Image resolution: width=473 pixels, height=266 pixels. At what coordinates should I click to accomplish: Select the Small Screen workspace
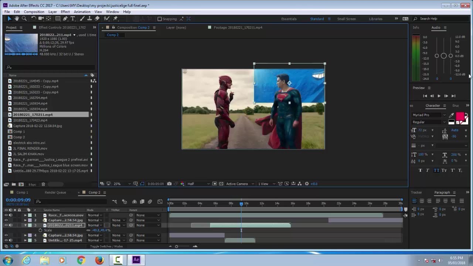click(346, 19)
